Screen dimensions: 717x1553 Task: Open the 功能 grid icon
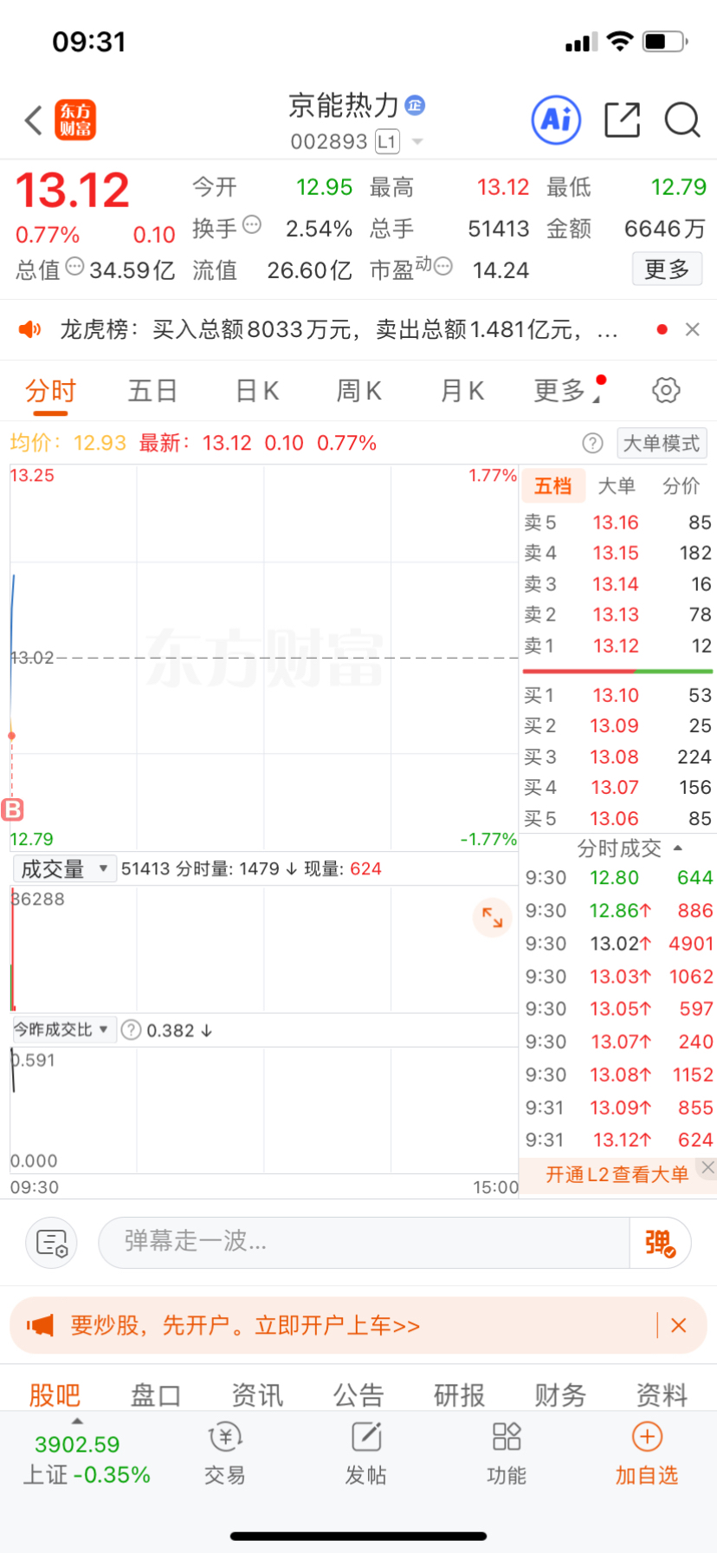coord(507,1437)
